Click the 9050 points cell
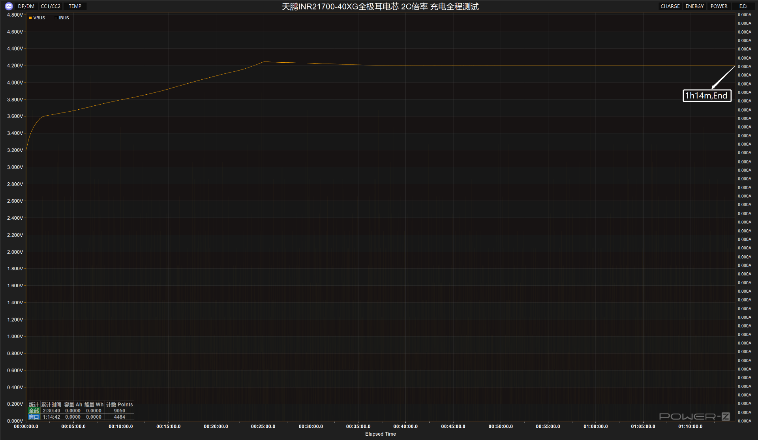This screenshot has width=758, height=440. click(120, 411)
